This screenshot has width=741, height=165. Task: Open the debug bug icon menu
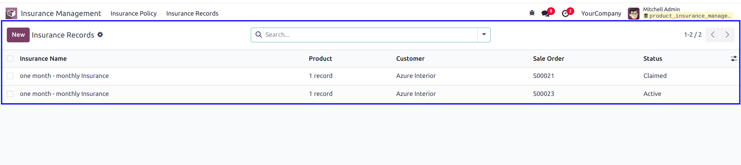tap(532, 13)
